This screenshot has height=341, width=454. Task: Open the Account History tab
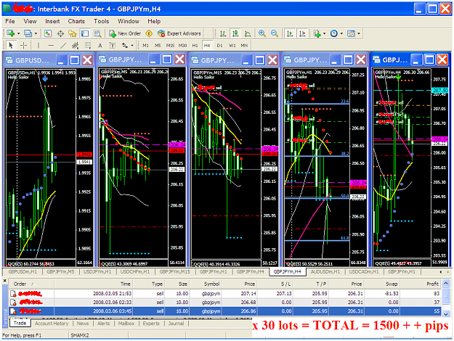pos(52,324)
